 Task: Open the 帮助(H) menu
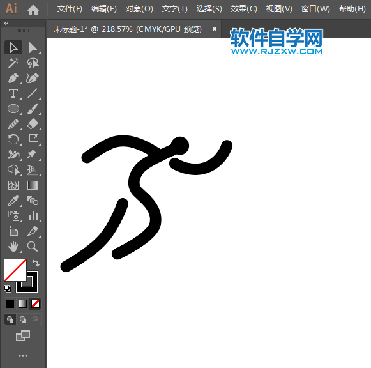[352, 9]
